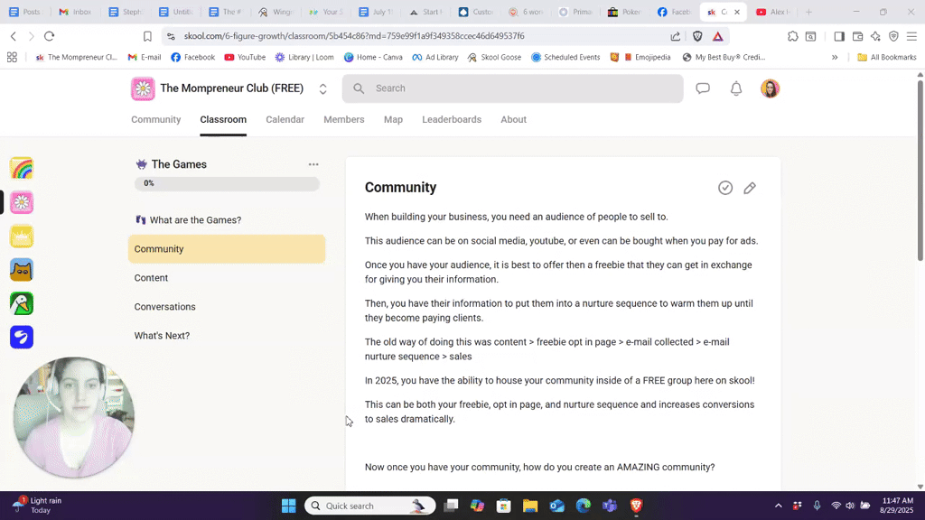
Task: Open File Explorer from the taskbar
Action: click(529, 506)
